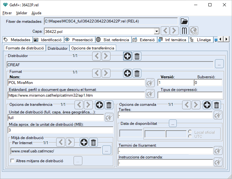Click the Versió input field
This screenshot has height=179, width=232.
click(x=175, y=82)
